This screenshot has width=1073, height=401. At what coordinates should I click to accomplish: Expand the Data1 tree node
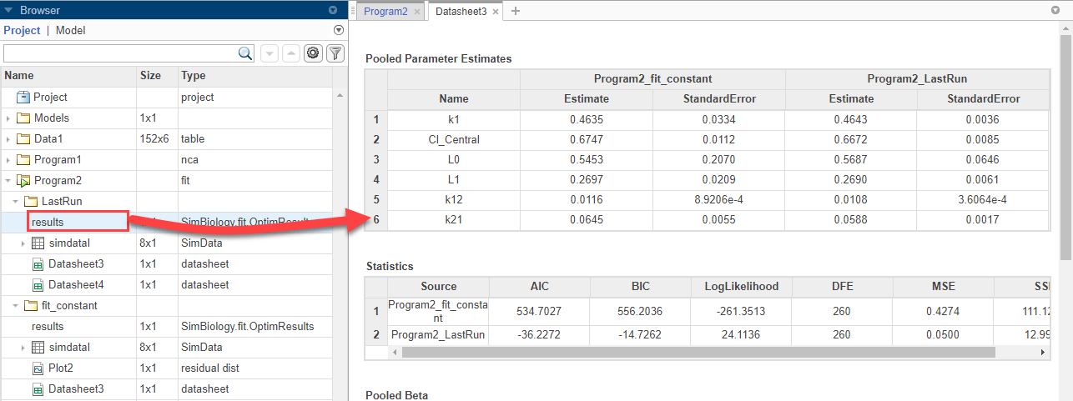(8, 139)
